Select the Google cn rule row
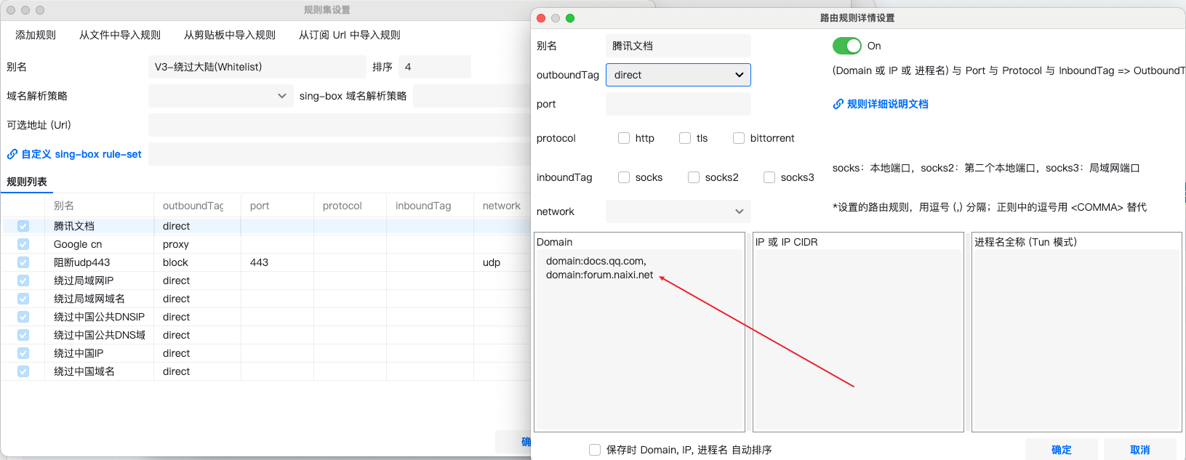Image resolution: width=1186 pixels, height=460 pixels. pos(78,244)
